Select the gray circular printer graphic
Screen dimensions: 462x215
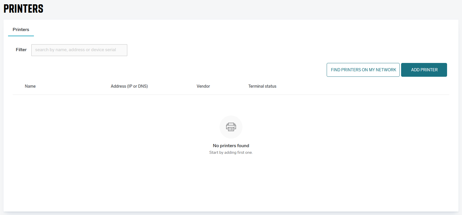point(231,127)
